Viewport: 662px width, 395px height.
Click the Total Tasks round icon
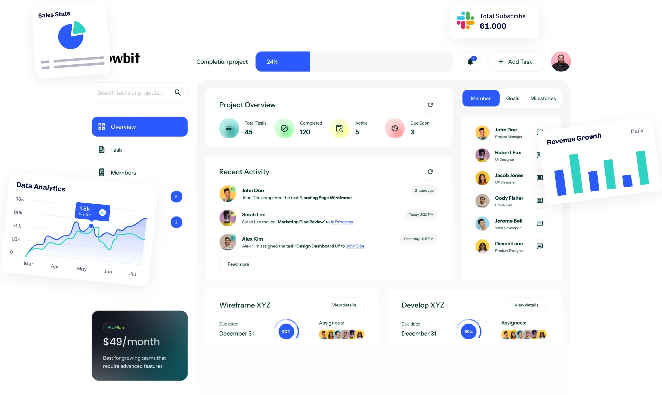229,128
